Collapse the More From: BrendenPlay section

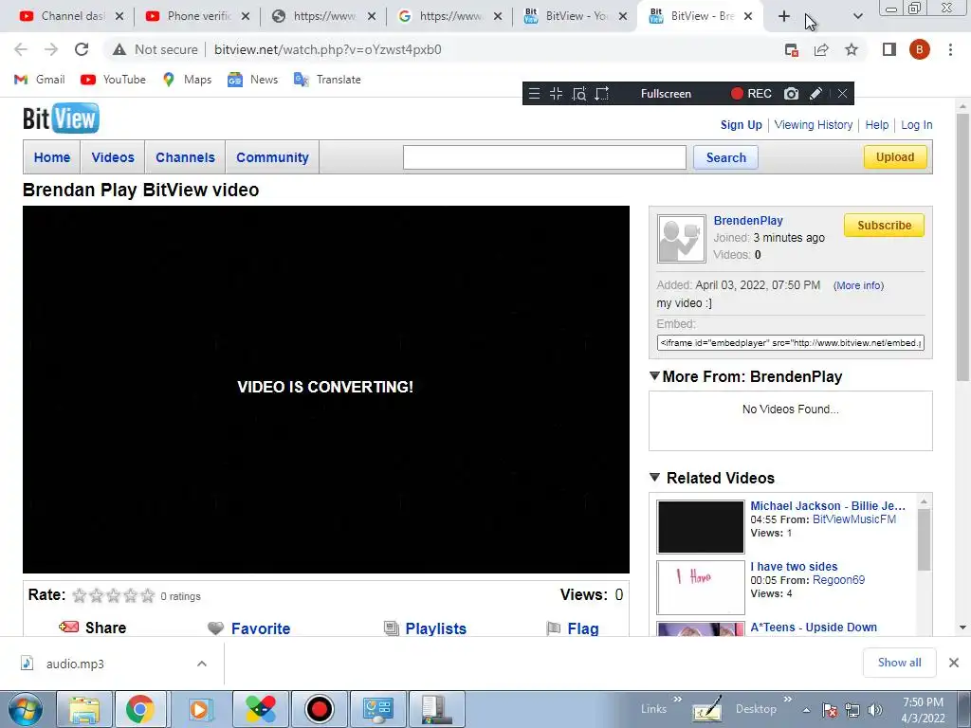(654, 375)
